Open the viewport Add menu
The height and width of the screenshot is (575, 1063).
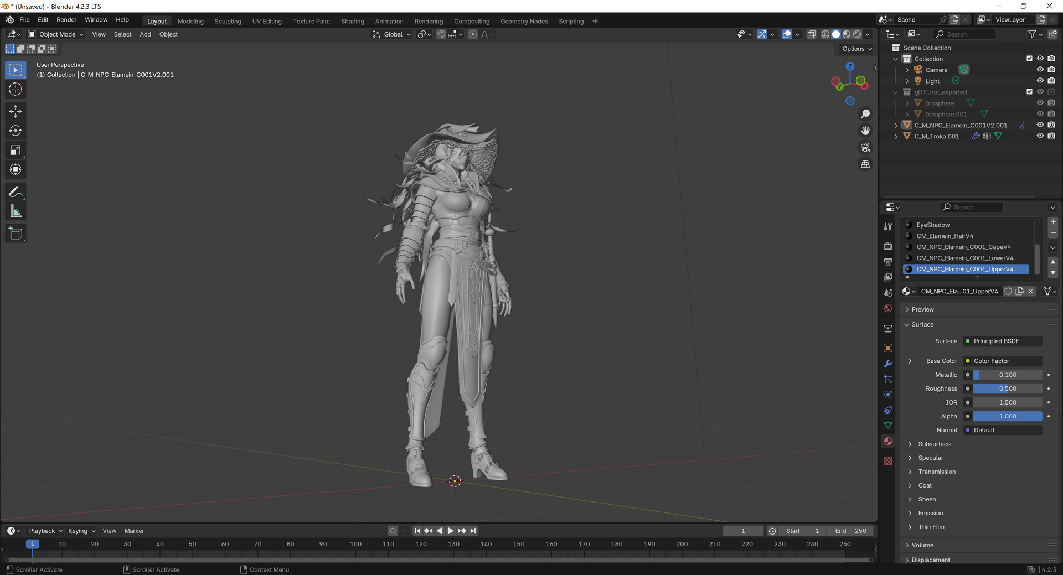145,34
